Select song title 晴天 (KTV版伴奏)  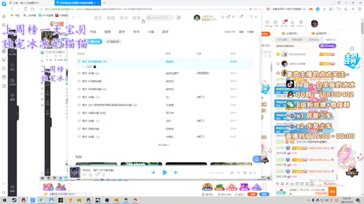tap(92, 62)
